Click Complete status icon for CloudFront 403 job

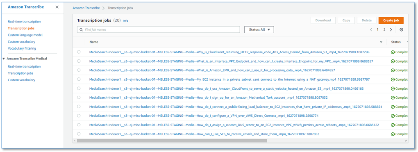[x=393, y=52]
